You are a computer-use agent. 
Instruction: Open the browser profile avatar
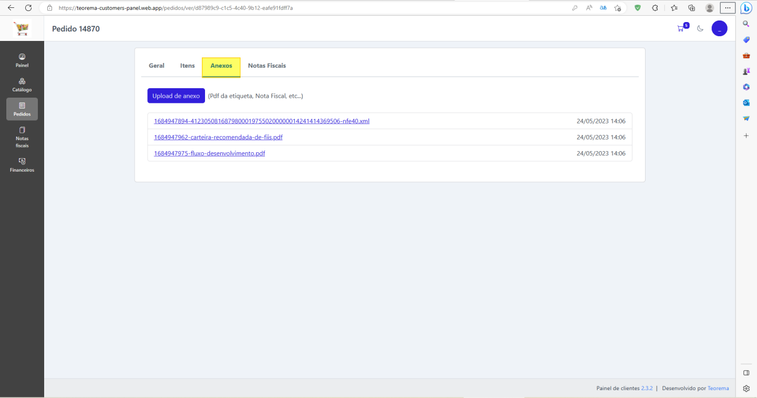click(x=710, y=8)
